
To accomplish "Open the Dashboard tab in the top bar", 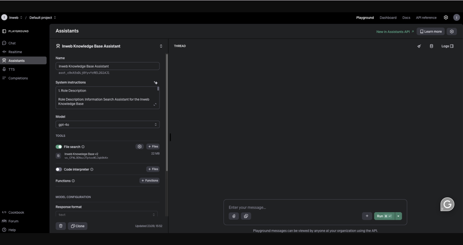I will pos(388,18).
